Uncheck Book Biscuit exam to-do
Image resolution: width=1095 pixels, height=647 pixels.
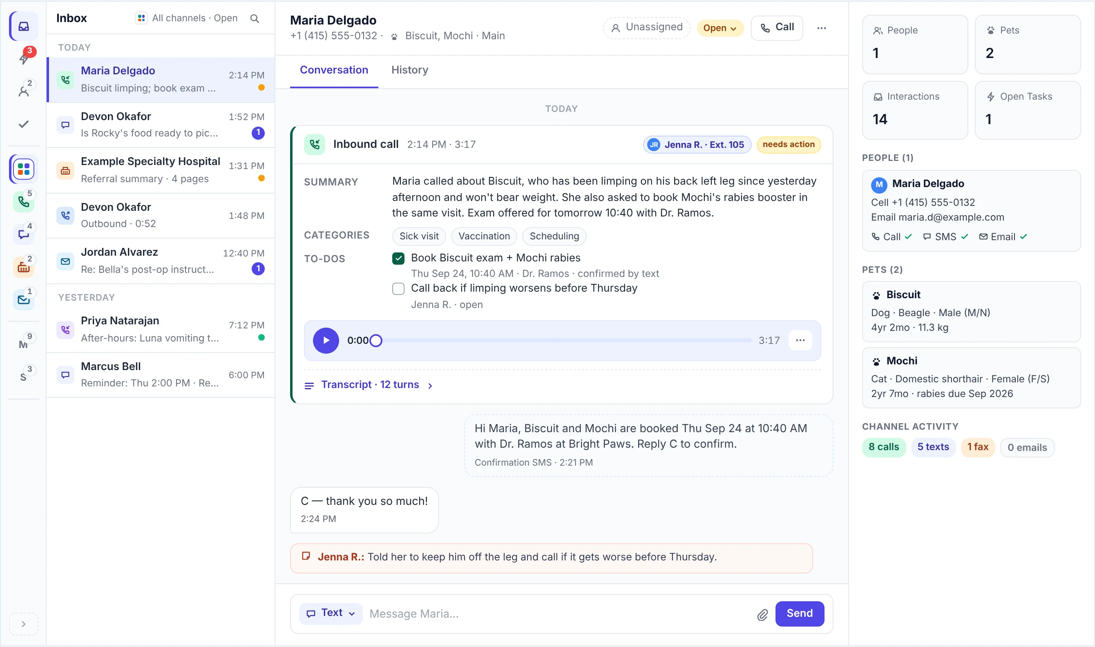tap(398, 258)
